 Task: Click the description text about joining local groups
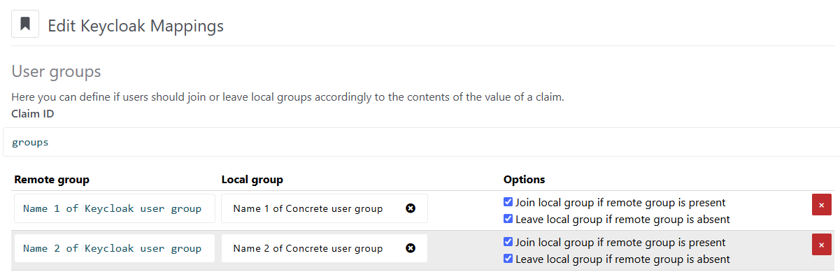[287, 97]
